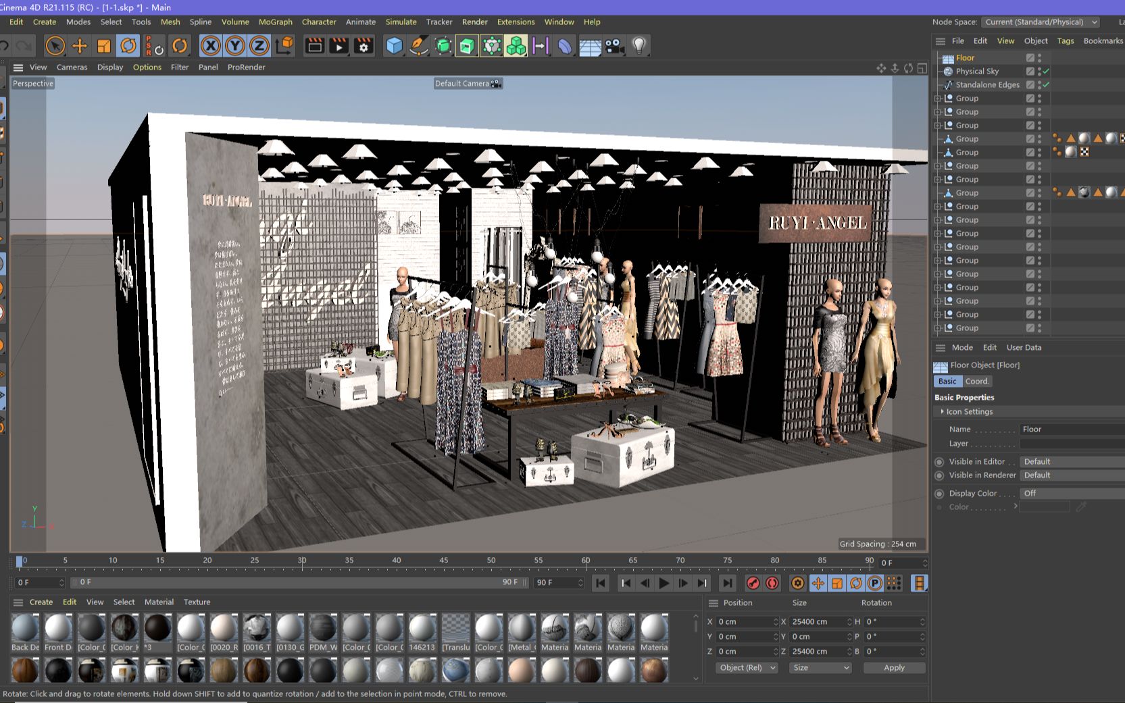The image size is (1125, 703).
Task: Add a Cube primitive
Action: point(394,45)
